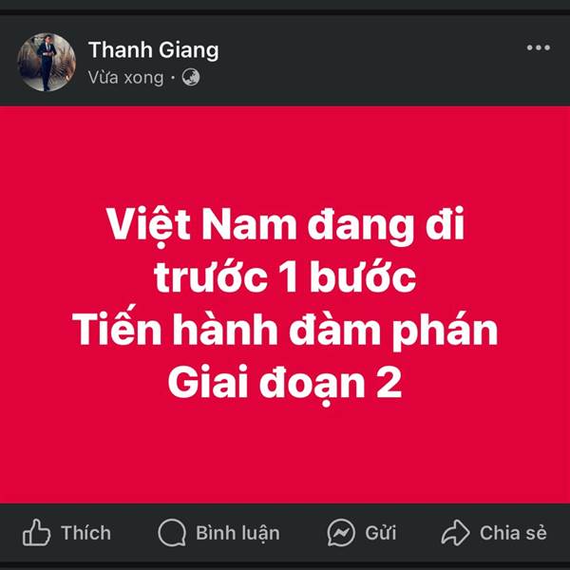Image resolution: width=570 pixels, height=570 pixels.
Task: Click the share arrow icon
Action: pos(455,533)
